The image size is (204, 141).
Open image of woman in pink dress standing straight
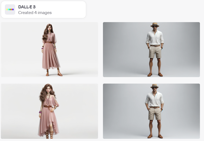click(x=49, y=50)
